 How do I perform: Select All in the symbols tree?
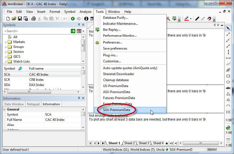(15, 37)
